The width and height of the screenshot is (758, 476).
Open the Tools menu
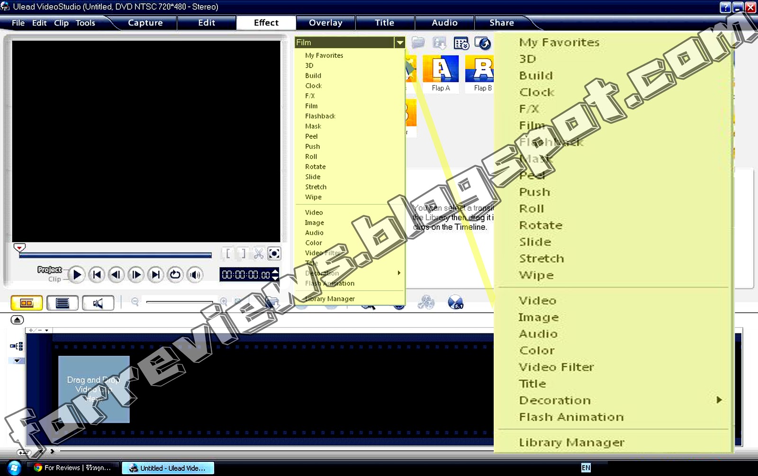(85, 23)
